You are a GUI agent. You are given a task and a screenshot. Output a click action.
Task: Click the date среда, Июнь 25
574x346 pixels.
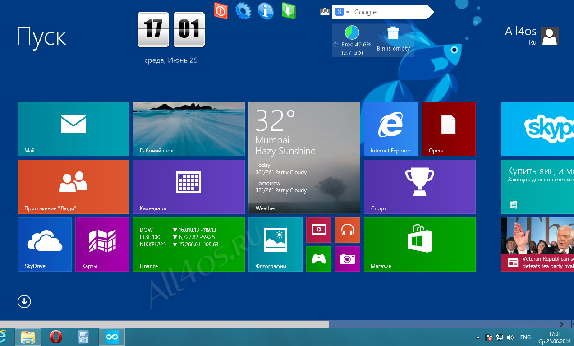tap(171, 60)
